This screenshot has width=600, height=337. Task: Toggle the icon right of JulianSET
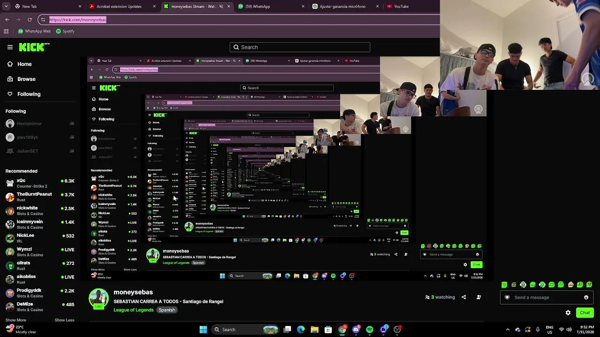point(72,151)
